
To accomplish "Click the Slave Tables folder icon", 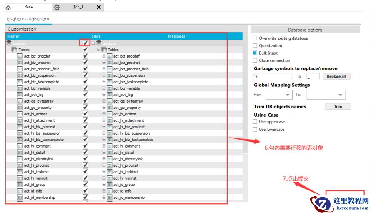I will pos(104,50).
